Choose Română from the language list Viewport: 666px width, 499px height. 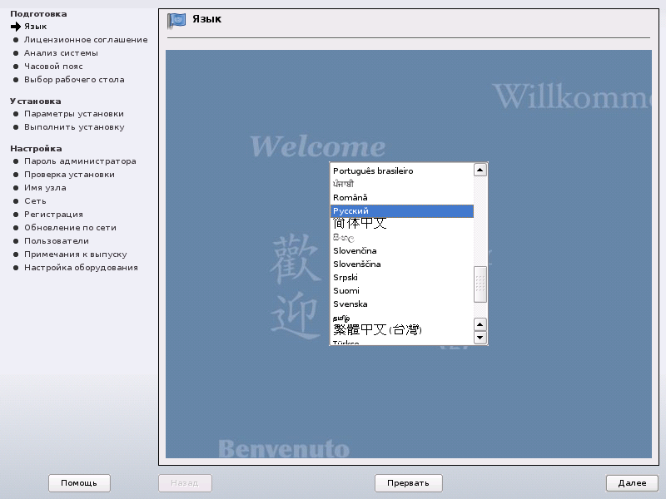(350, 197)
